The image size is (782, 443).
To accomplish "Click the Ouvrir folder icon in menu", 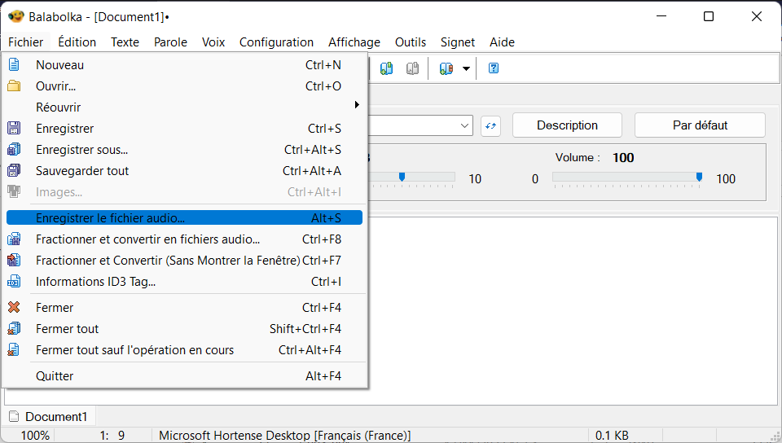I will coord(14,86).
